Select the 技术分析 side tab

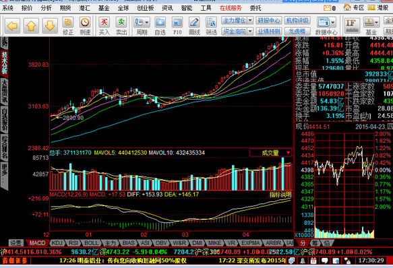click(x=4, y=63)
